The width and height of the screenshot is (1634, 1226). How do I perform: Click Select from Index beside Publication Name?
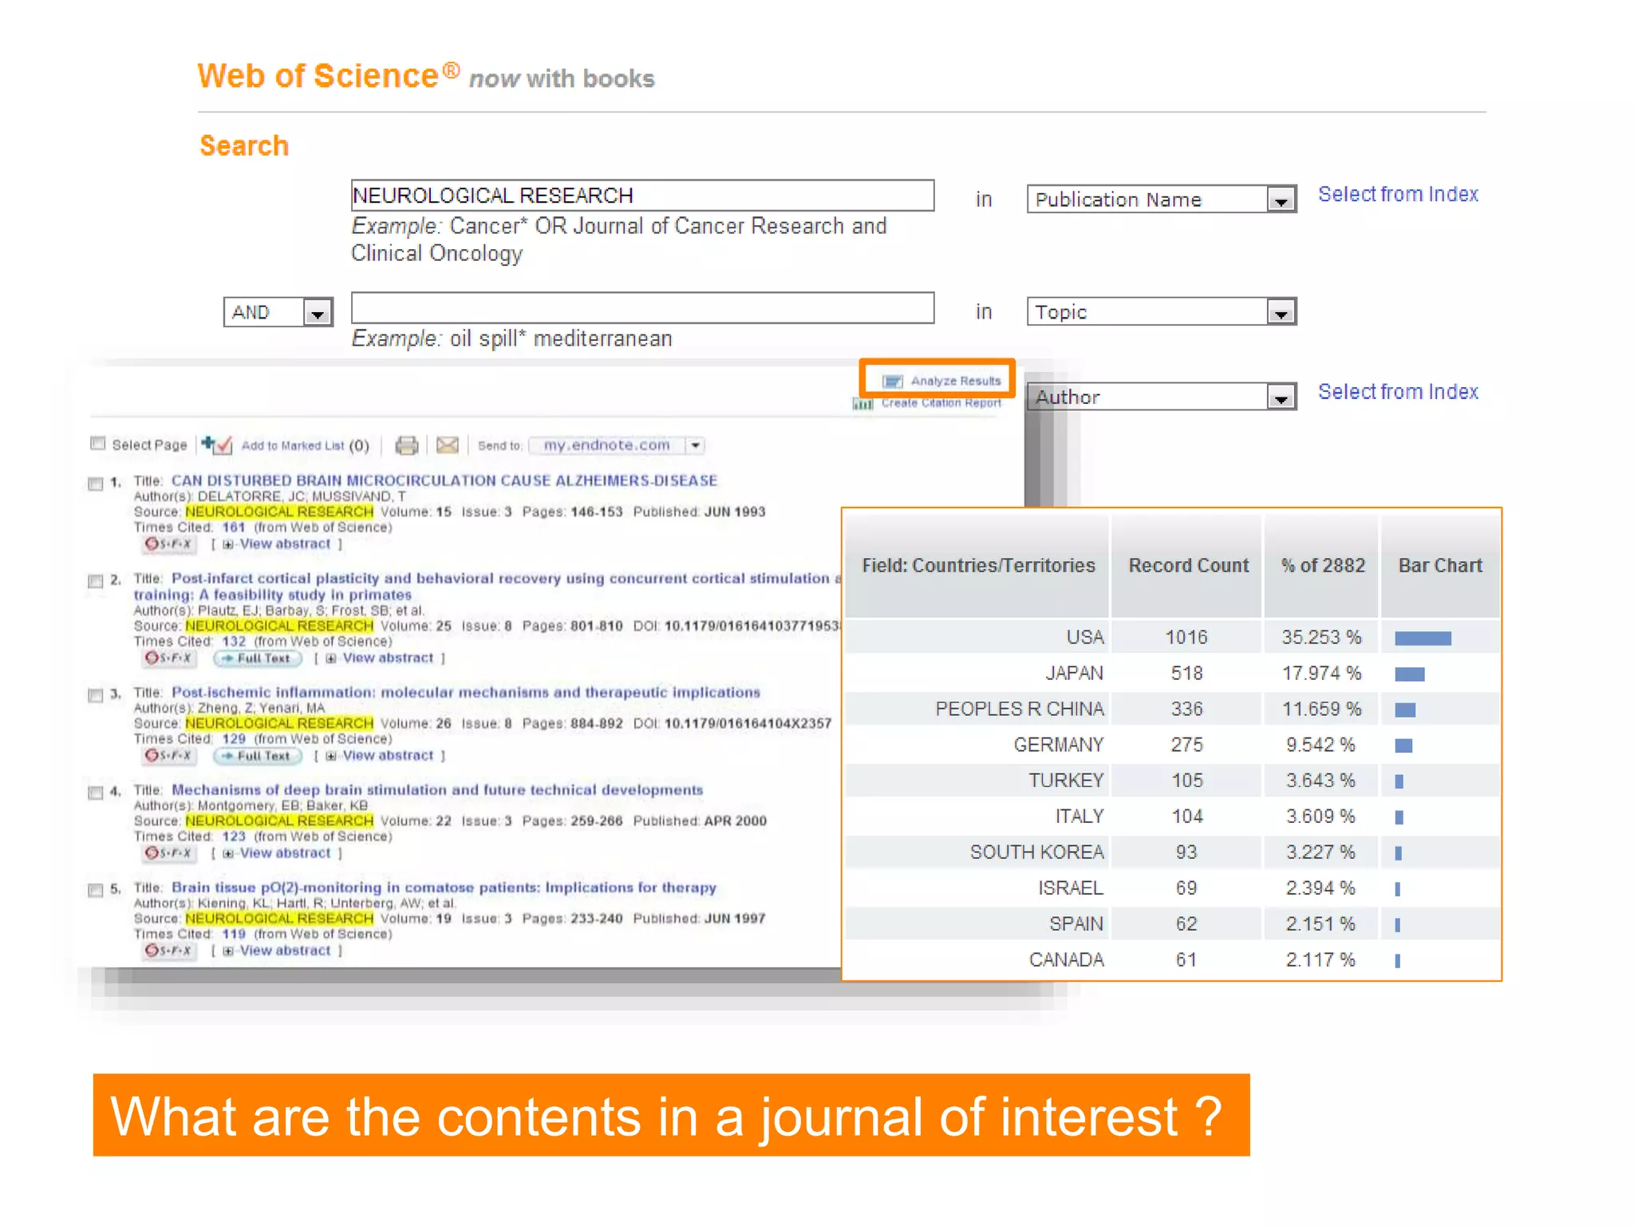click(1398, 195)
